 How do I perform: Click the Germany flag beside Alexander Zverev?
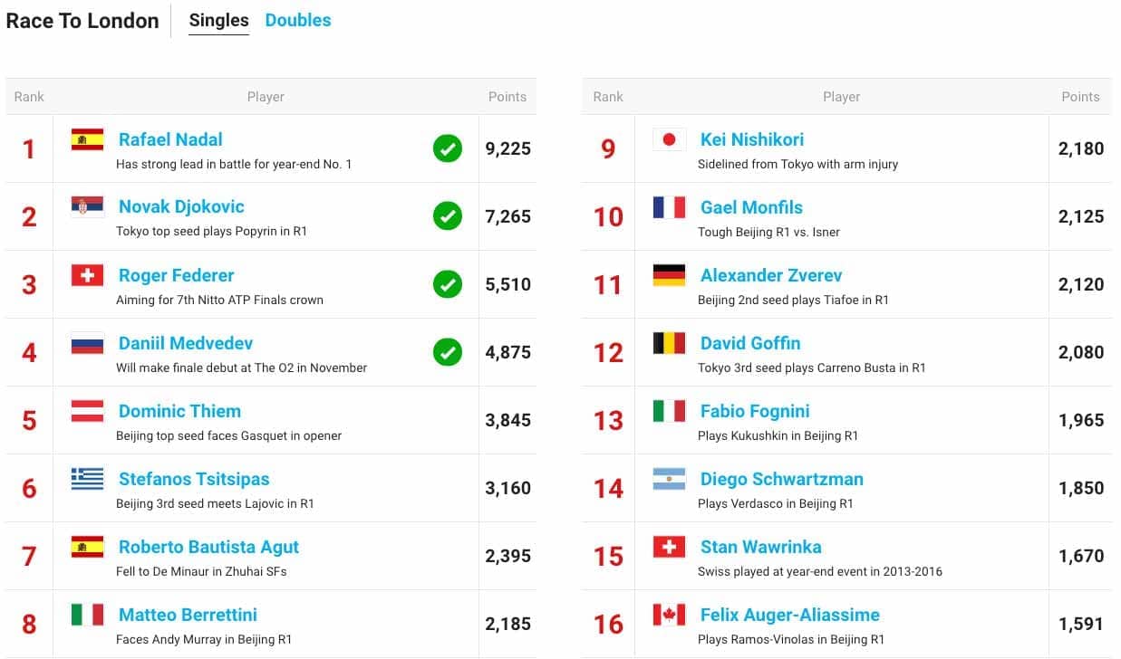[x=669, y=275]
